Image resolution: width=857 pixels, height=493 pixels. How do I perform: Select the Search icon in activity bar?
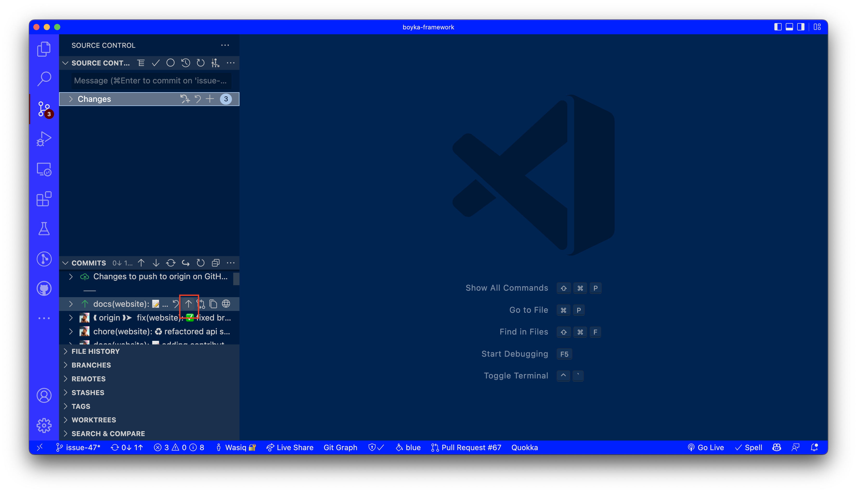44,78
